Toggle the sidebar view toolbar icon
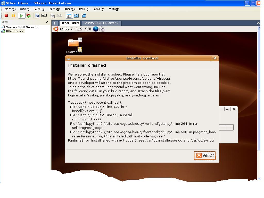Viewport: 264px width, 198px height. coord(69,16)
